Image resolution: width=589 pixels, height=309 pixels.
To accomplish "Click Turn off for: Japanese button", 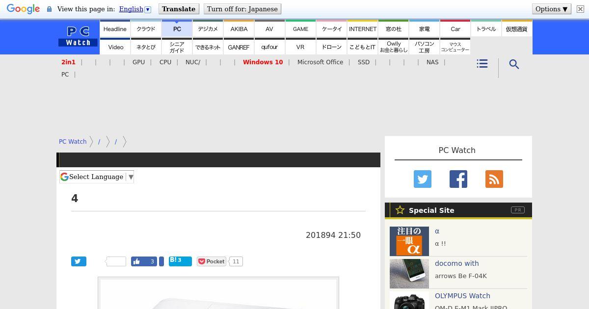I will [242, 9].
